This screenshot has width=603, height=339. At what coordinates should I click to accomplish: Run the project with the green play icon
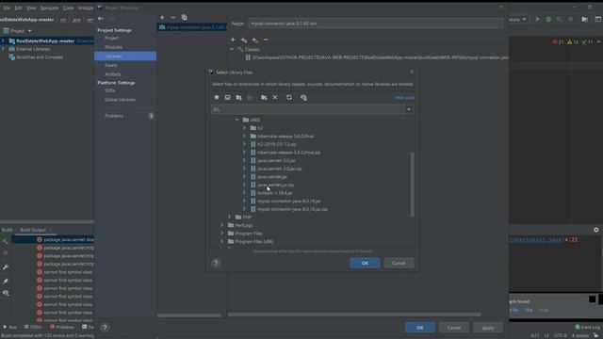(538, 19)
